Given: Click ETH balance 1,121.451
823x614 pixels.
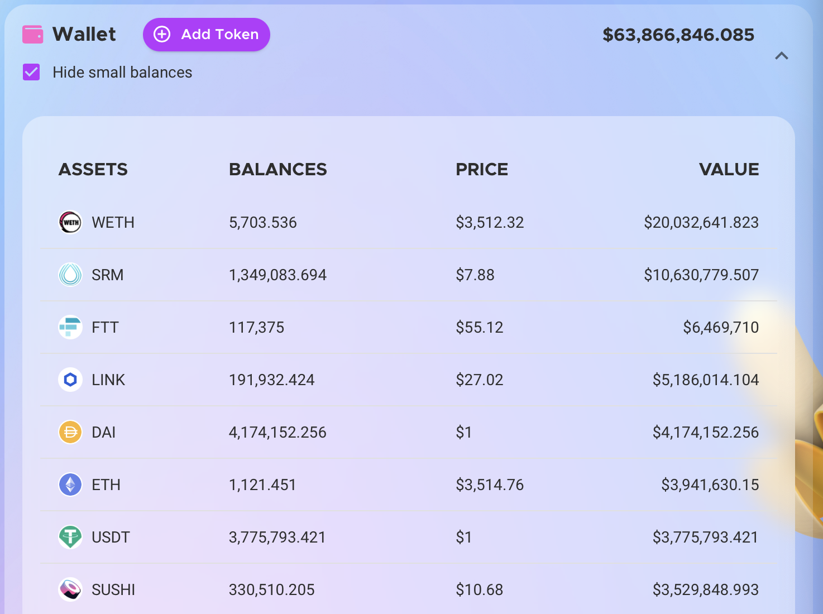Looking at the screenshot, I should (262, 485).
